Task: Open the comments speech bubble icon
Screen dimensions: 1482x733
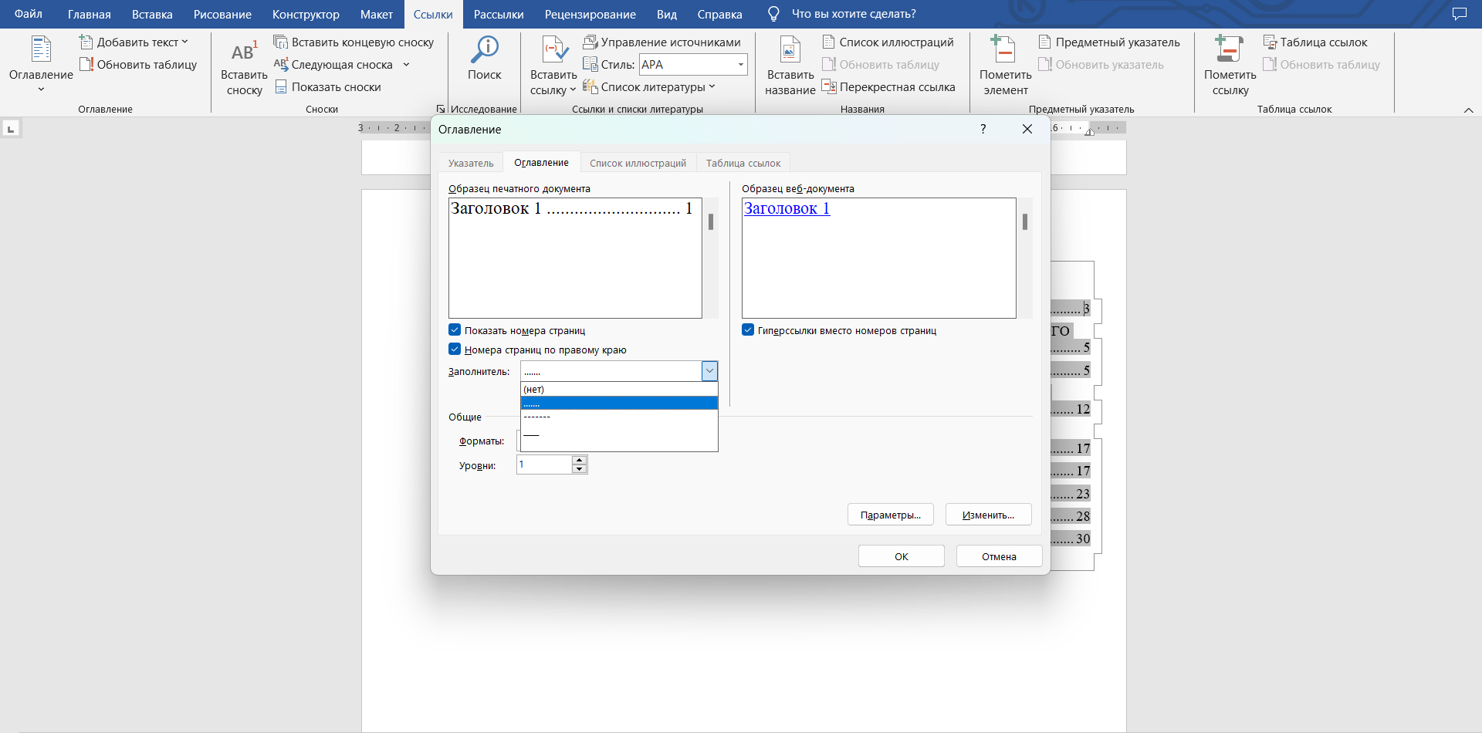Action: coord(1459,14)
